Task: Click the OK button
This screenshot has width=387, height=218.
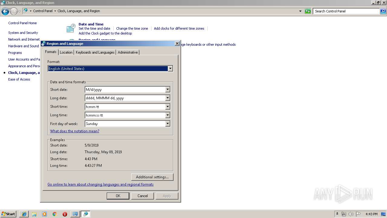Action: point(118,196)
